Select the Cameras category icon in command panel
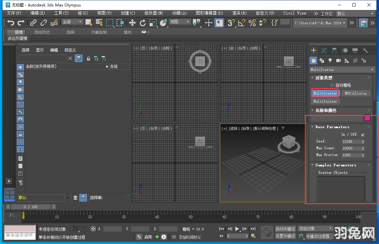The image size is (379, 244). (339, 61)
